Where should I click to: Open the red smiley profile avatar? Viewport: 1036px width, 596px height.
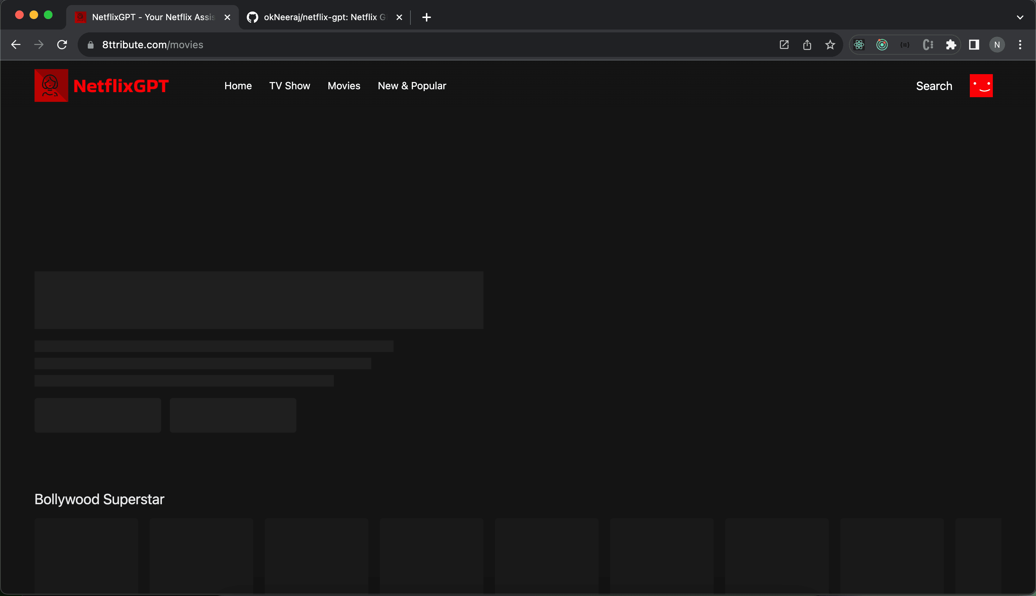(981, 86)
